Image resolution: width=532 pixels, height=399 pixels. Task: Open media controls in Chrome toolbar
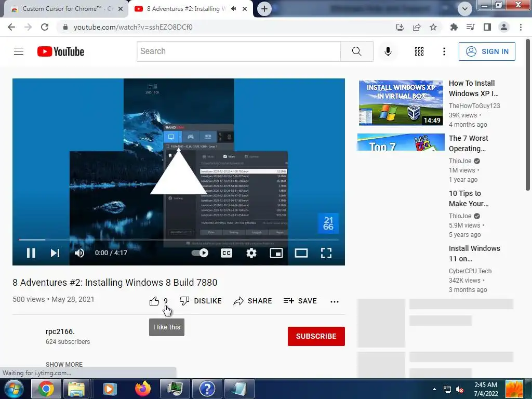coord(470,27)
